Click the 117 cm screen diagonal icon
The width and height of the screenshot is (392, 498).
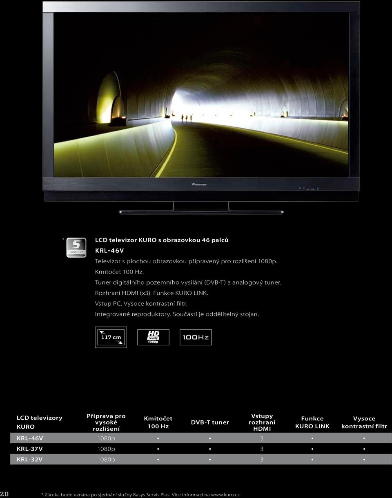[x=111, y=337]
